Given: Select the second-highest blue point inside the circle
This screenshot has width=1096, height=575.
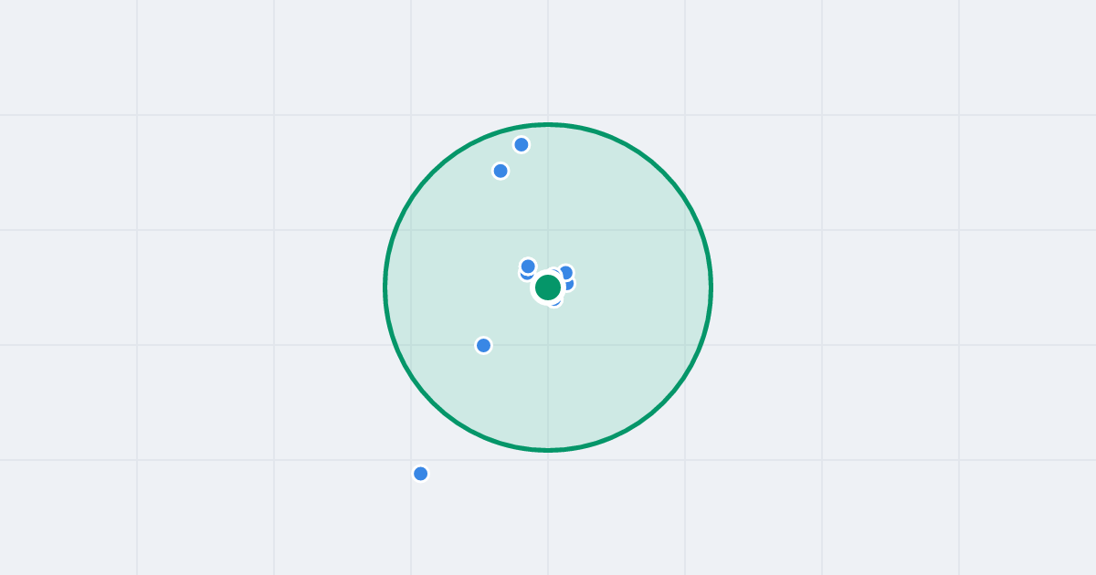Looking at the screenshot, I should point(501,171).
